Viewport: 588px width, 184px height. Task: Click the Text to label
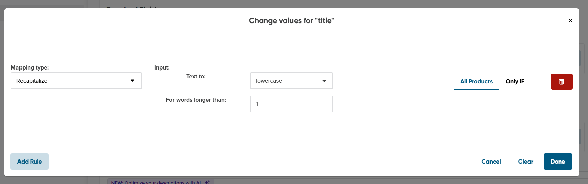click(x=196, y=76)
